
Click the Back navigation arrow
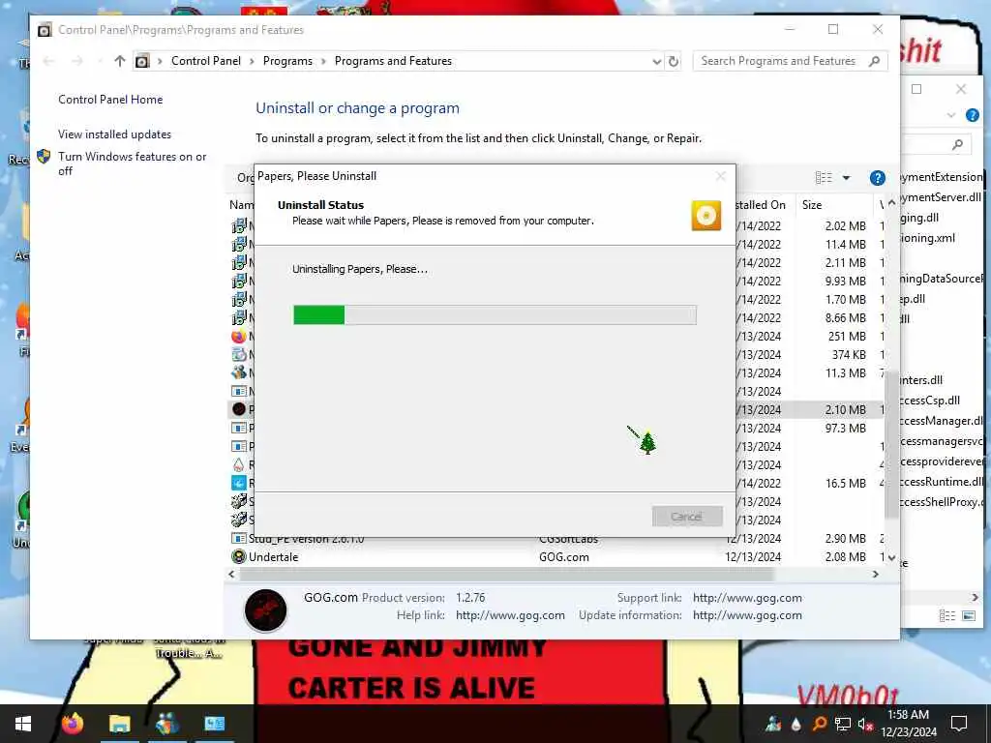pos(48,61)
